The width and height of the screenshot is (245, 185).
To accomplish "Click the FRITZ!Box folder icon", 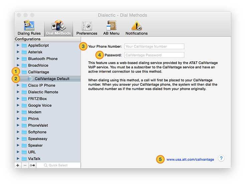I will tap(24, 99).
